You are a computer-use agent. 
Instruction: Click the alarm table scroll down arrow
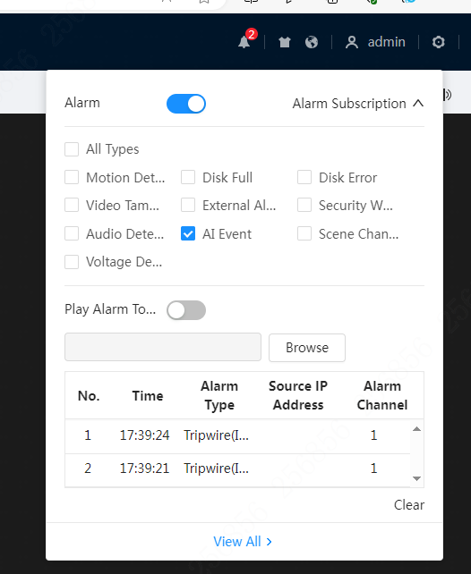click(416, 478)
